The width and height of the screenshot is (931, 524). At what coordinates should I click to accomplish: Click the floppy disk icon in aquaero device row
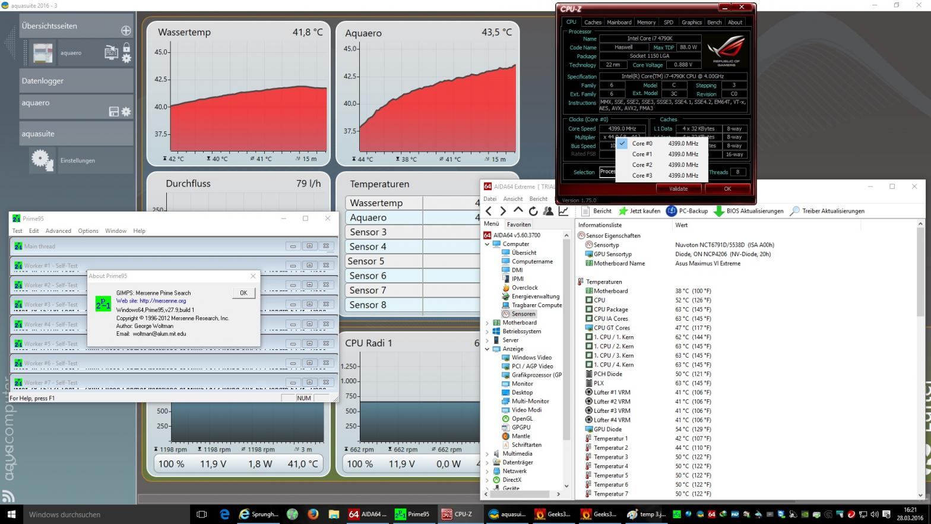tap(114, 112)
